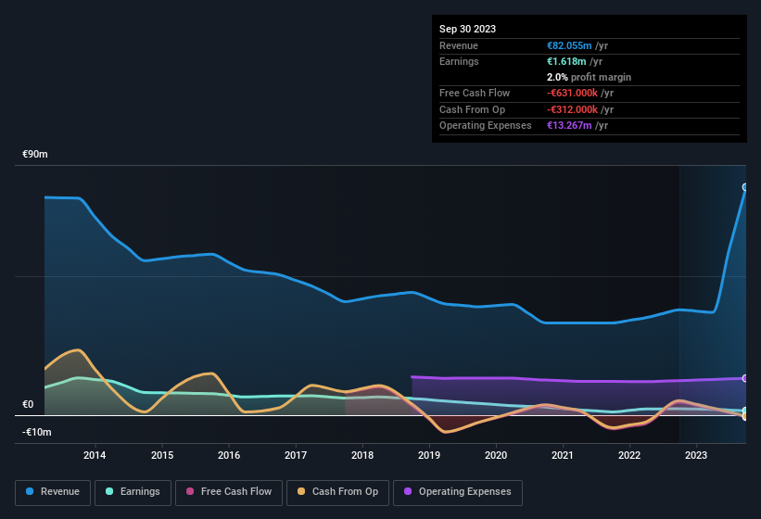Image resolution: width=761 pixels, height=519 pixels.
Task: Click the Operating Expenses tooltip label
Action: pyautogui.click(x=486, y=126)
